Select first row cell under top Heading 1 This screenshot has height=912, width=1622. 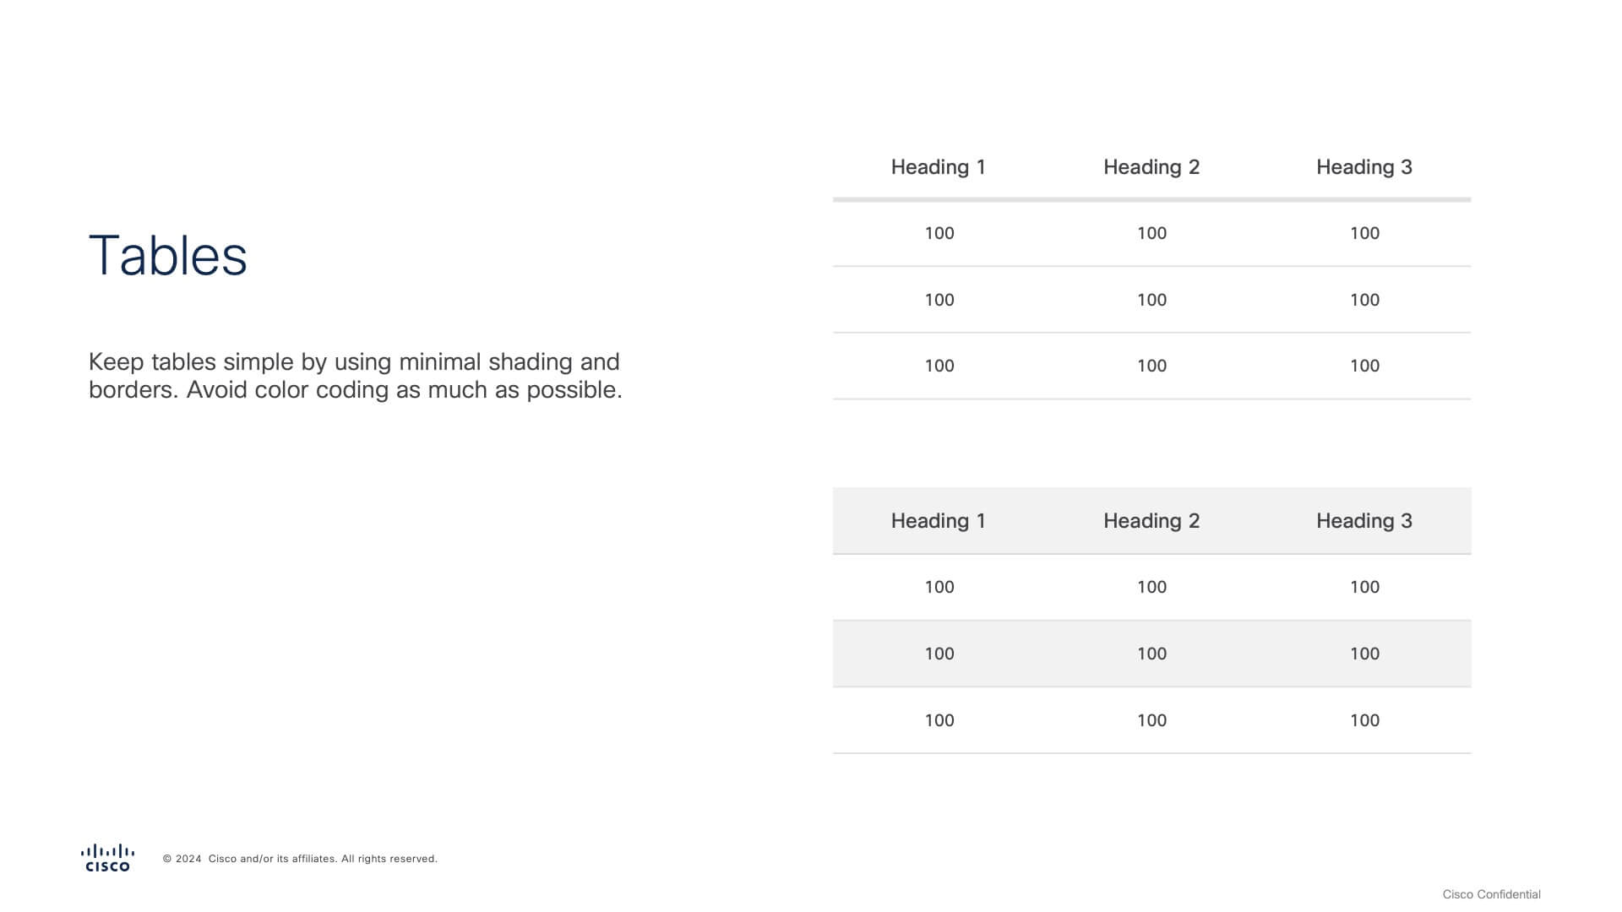click(x=939, y=233)
